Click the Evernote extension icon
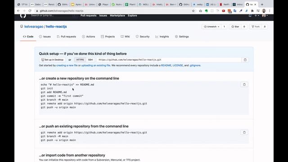Screen dimensions: 288x162 [206, 11]
